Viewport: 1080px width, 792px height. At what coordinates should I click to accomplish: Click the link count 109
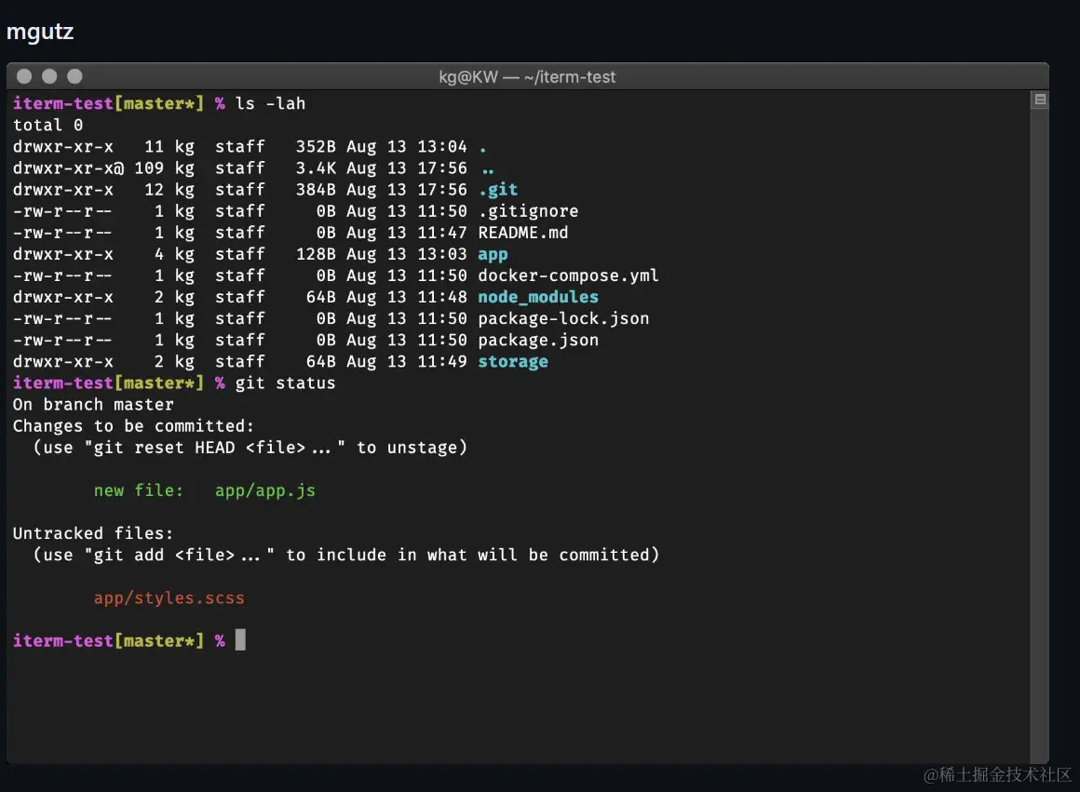pyautogui.click(x=149, y=168)
